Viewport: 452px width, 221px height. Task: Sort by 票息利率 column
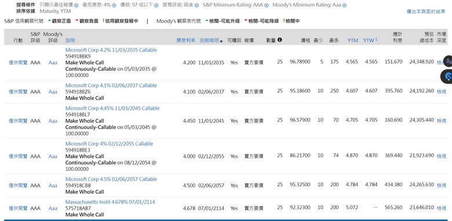pyautogui.click(x=186, y=40)
